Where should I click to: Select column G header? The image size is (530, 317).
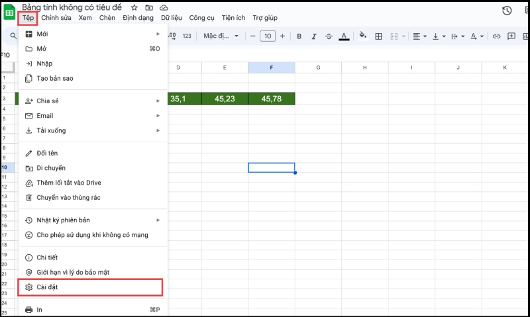pyautogui.click(x=318, y=68)
